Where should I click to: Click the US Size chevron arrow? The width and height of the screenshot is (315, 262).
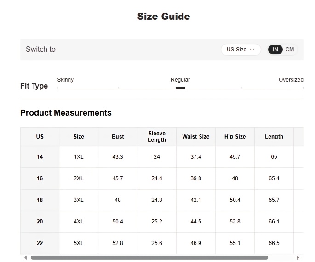coord(252,50)
